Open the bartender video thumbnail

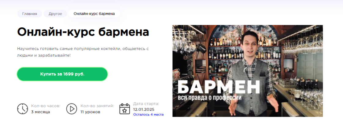click(x=248, y=71)
